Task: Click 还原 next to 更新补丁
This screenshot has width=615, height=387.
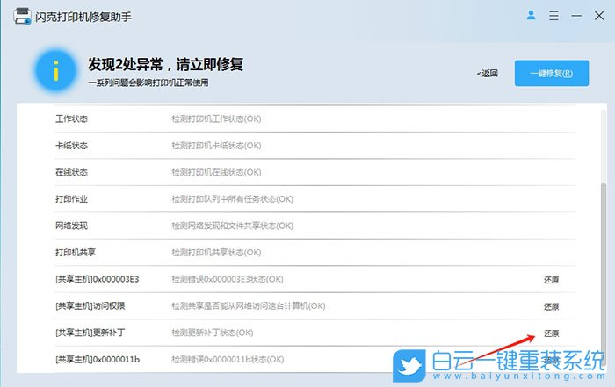Action: pos(551,333)
